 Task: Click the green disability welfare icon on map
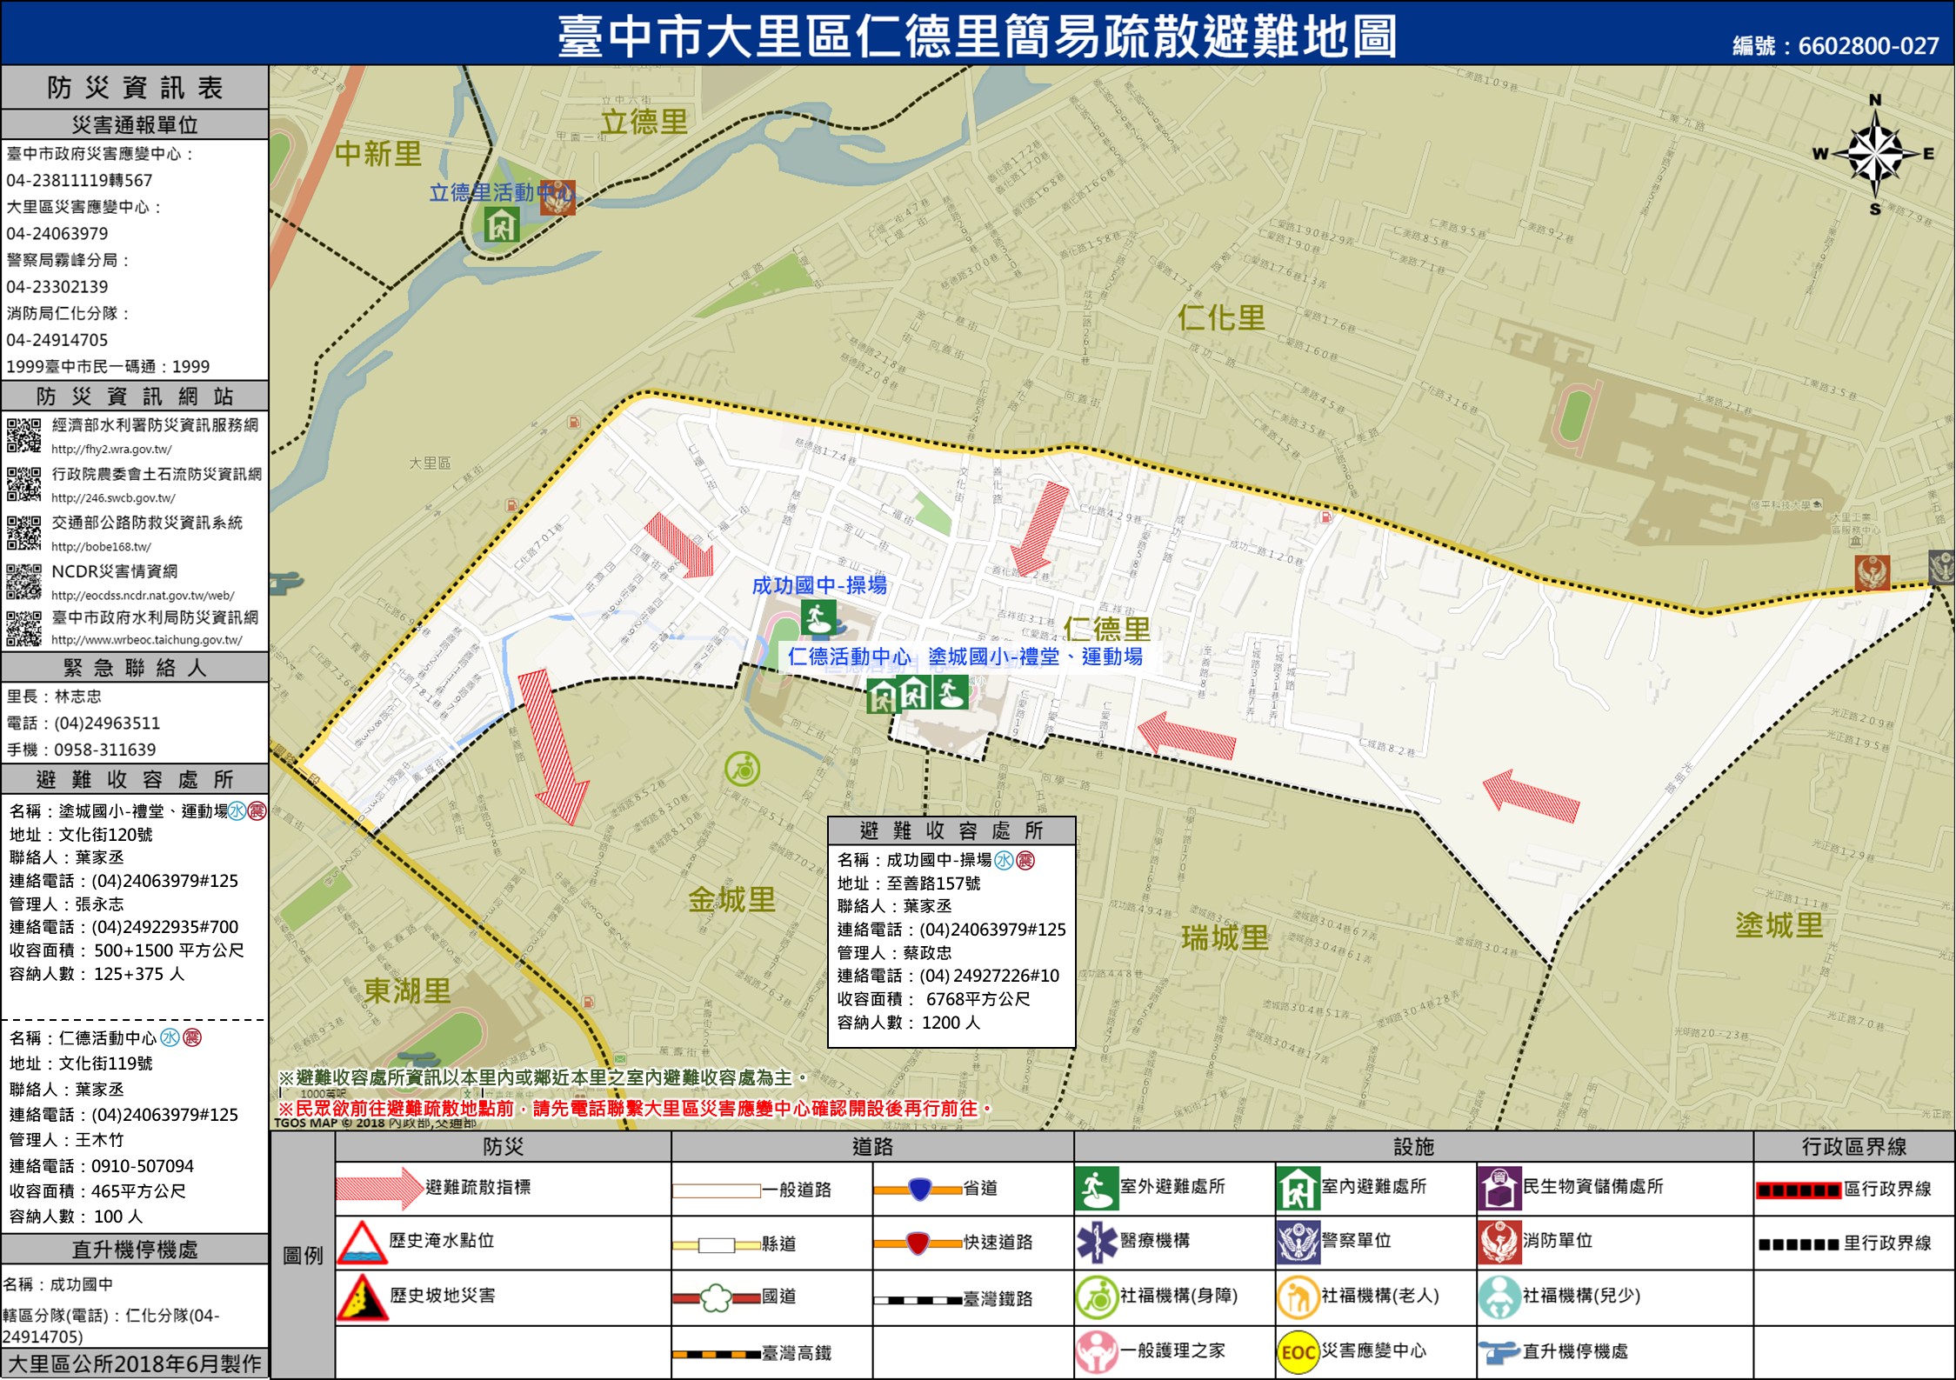(742, 769)
